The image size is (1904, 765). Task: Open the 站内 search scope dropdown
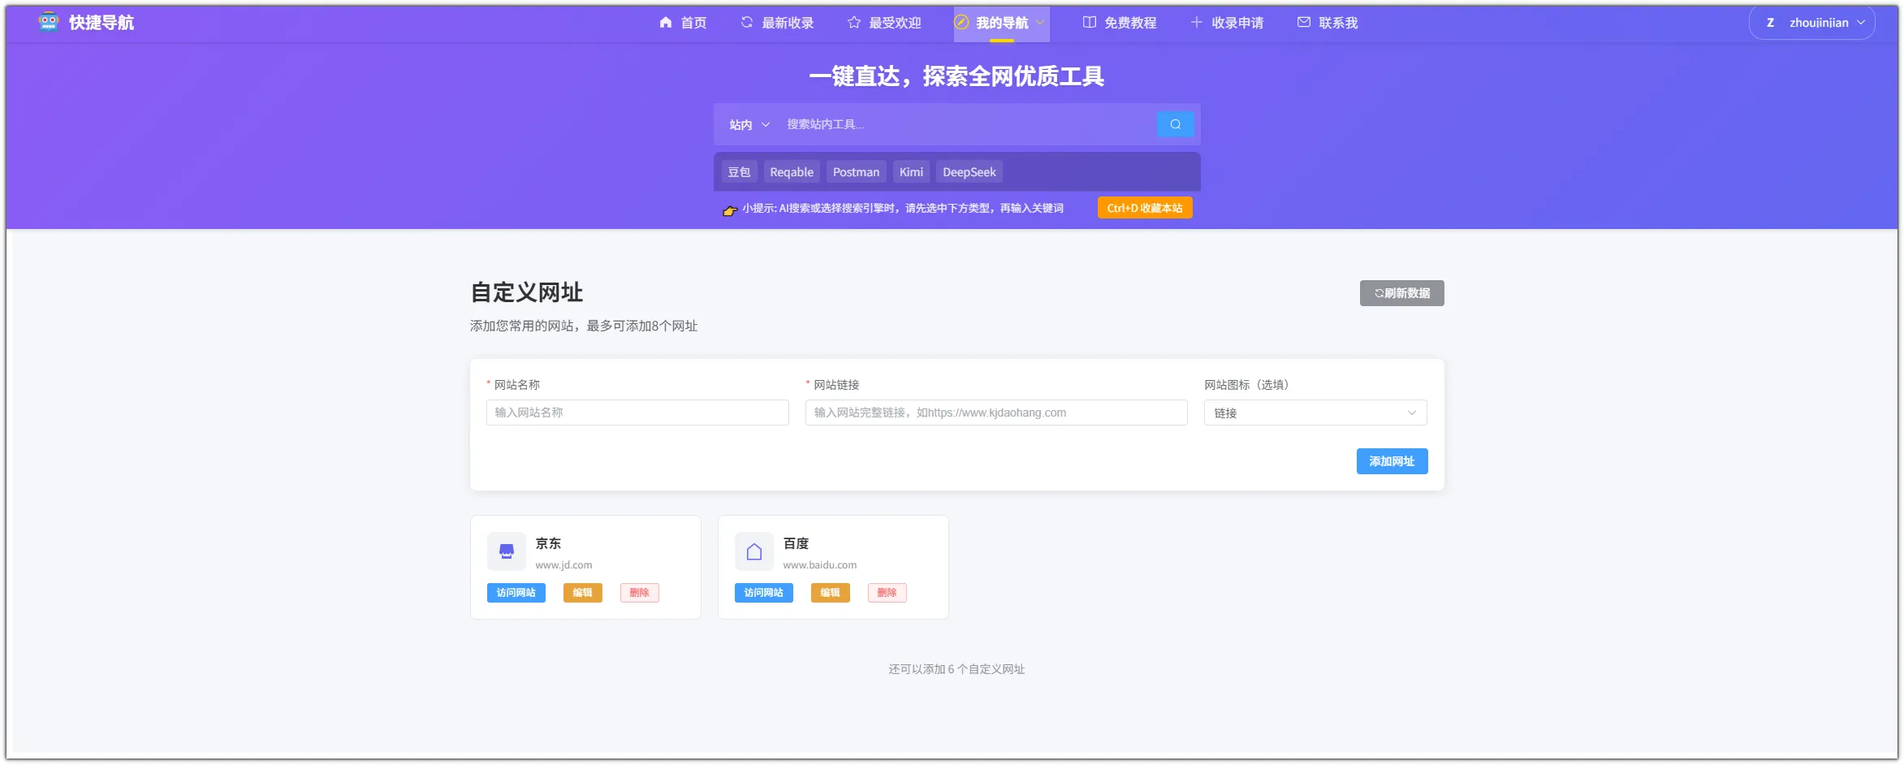click(747, 124)
